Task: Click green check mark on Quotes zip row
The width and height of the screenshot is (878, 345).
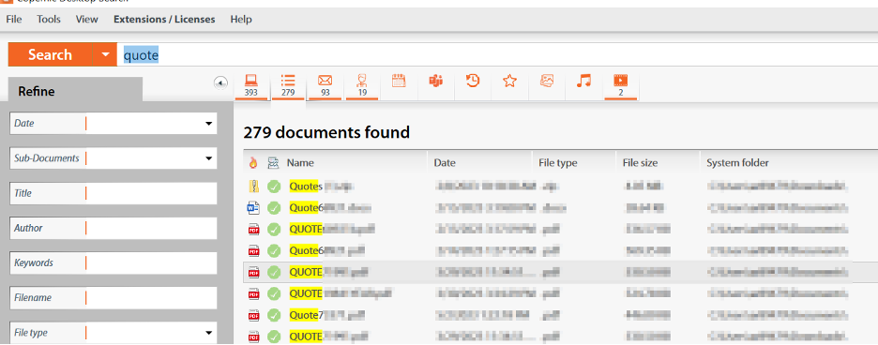Action: pos(274,186)
